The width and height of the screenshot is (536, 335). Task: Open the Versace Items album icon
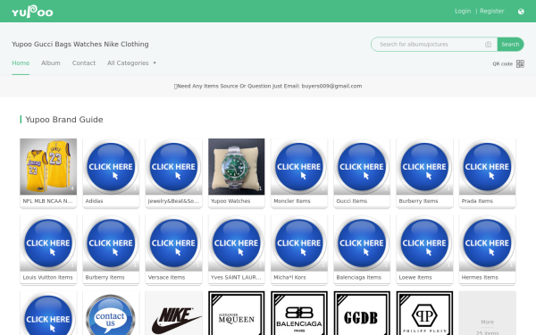[x=173, y=243]
